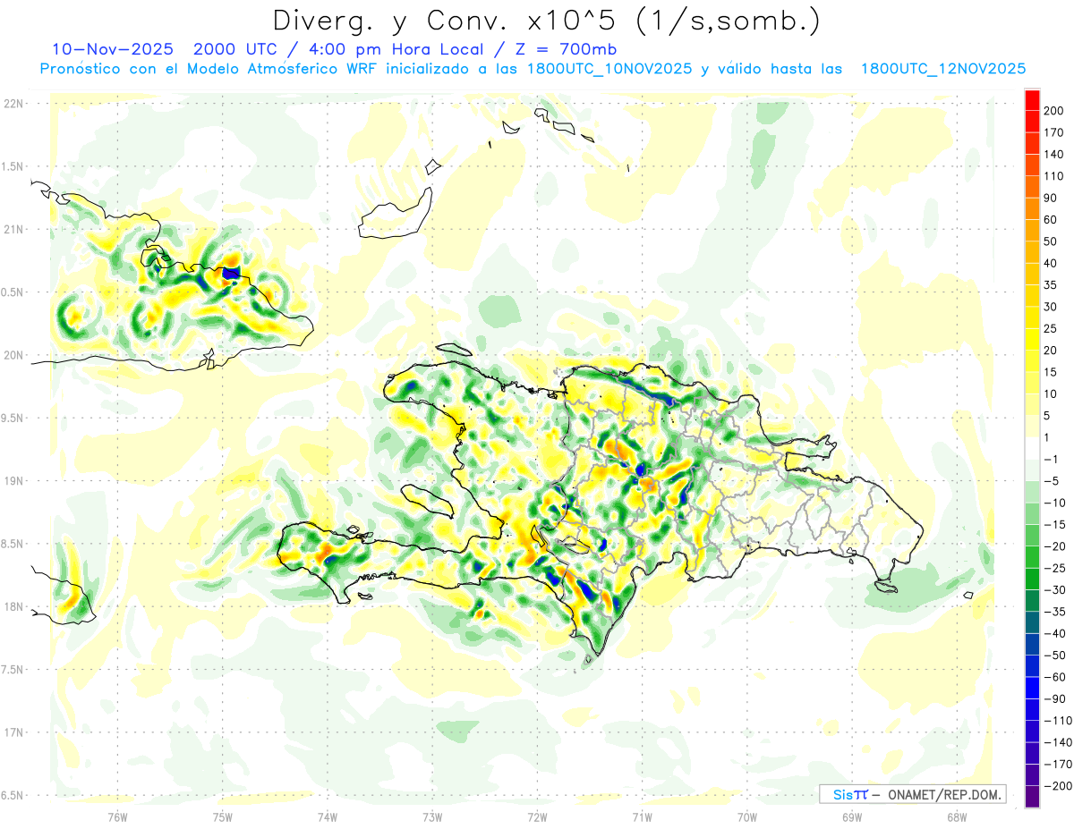This screenshot has height=829, width=1074.
Task: Click the "19N" latitude label
Action: click(13, 481)
